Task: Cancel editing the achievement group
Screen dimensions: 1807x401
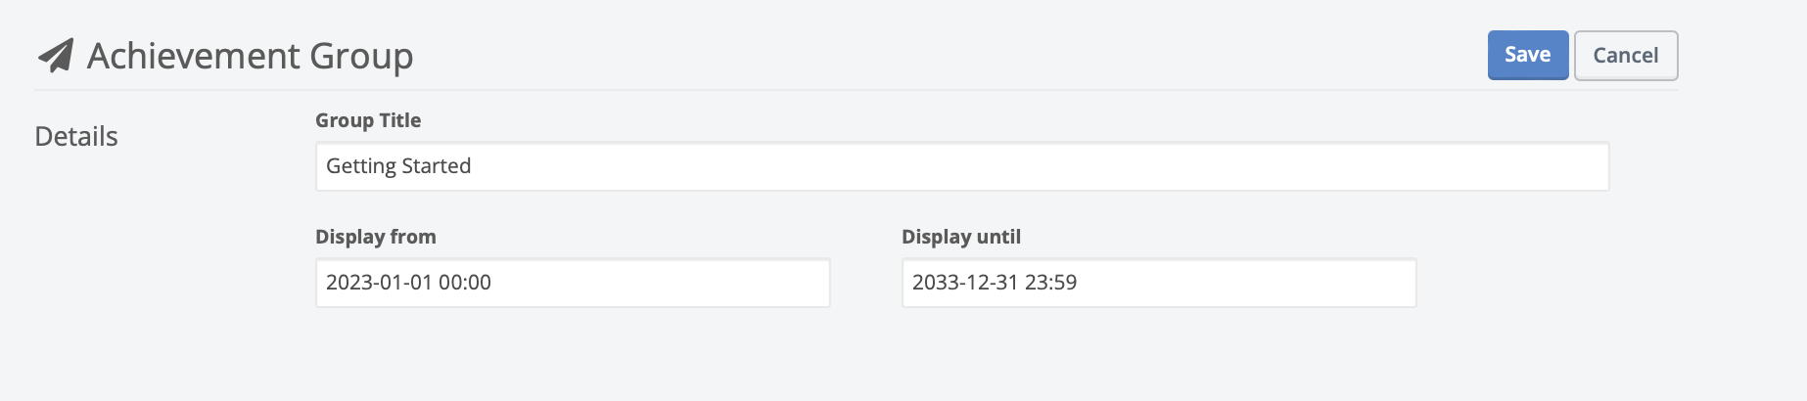Action: click(x=1625, y=56)
